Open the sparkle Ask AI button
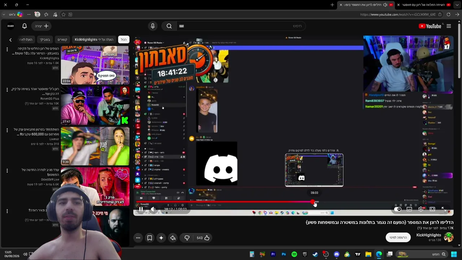462x260 pixels. 161,238
